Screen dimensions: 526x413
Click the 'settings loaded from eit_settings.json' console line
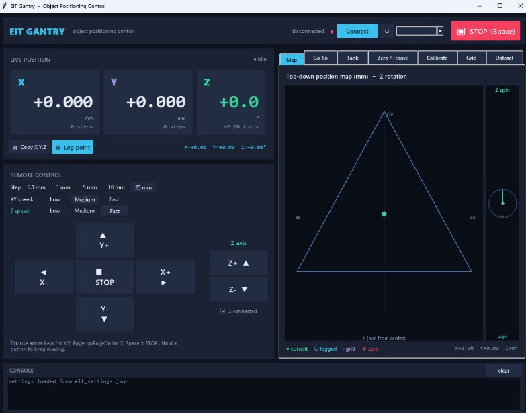(69, 381)
